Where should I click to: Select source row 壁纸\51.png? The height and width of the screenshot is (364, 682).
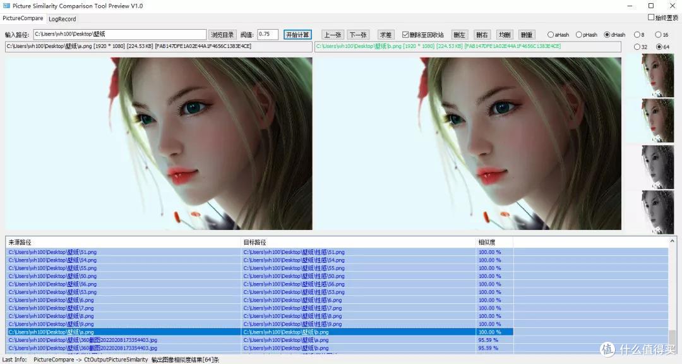coord(124,252)
